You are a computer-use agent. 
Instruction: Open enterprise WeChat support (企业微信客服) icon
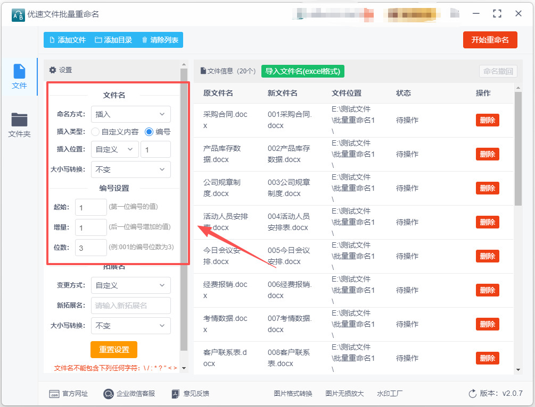pyautogui.click(x=109, y=394)
